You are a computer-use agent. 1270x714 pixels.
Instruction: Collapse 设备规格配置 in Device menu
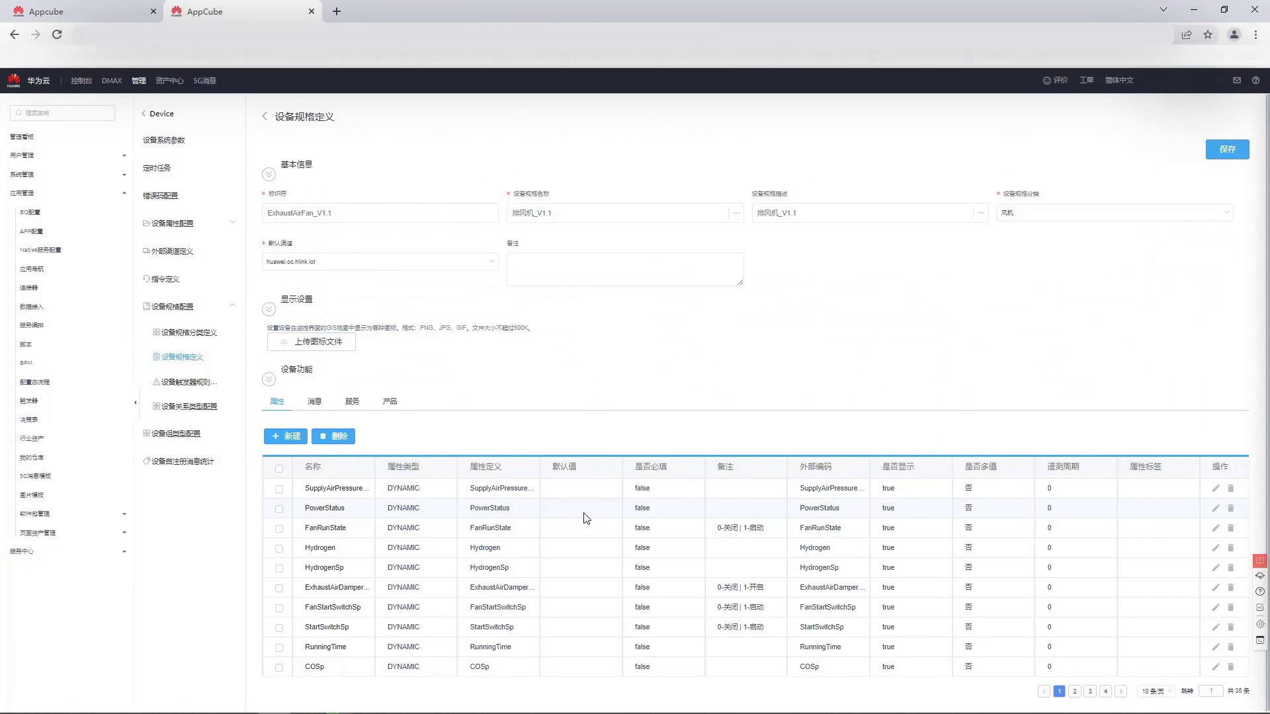(x=232, y=306)
